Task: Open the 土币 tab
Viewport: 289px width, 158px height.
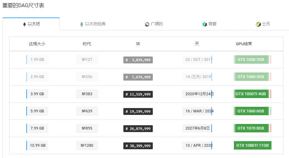Action: pyautogui.click(x=263, y=24)
